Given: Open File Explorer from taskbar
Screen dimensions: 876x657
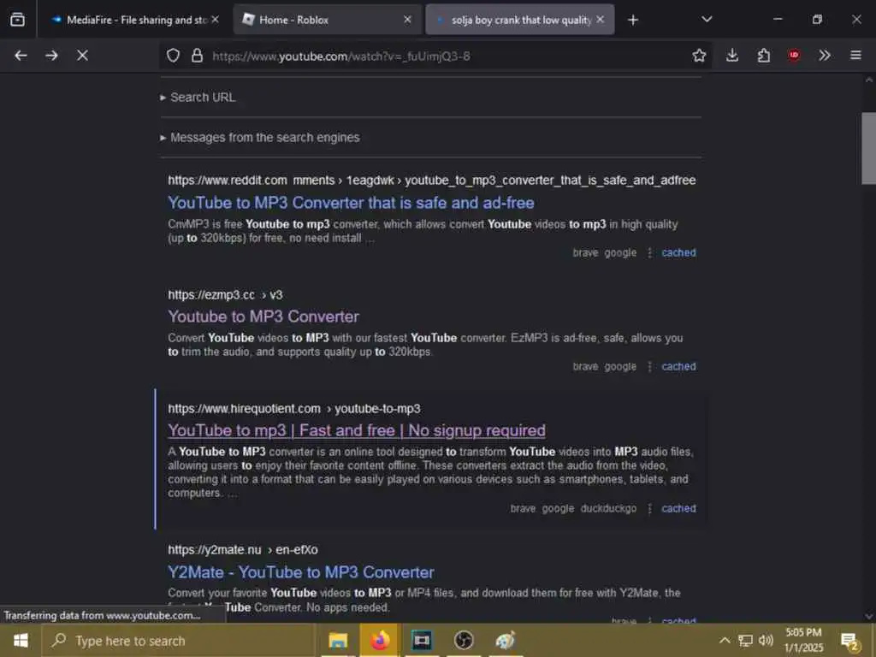Looking at the screenshot, I should click(x=338, y=640).
